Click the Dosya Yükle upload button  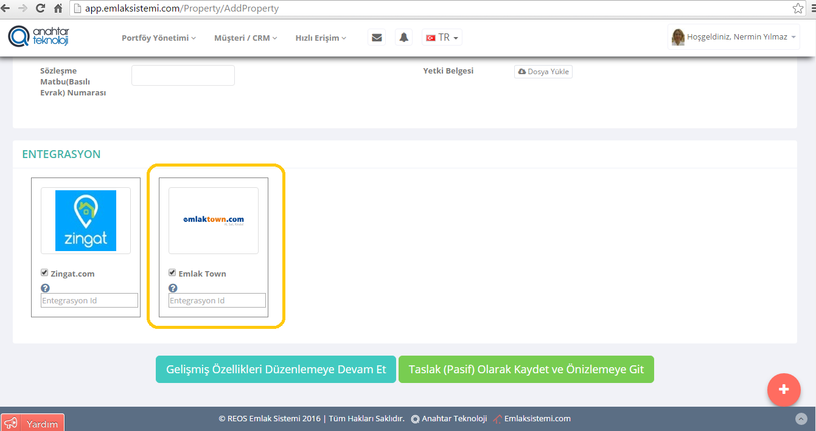[x=543, y=72]
